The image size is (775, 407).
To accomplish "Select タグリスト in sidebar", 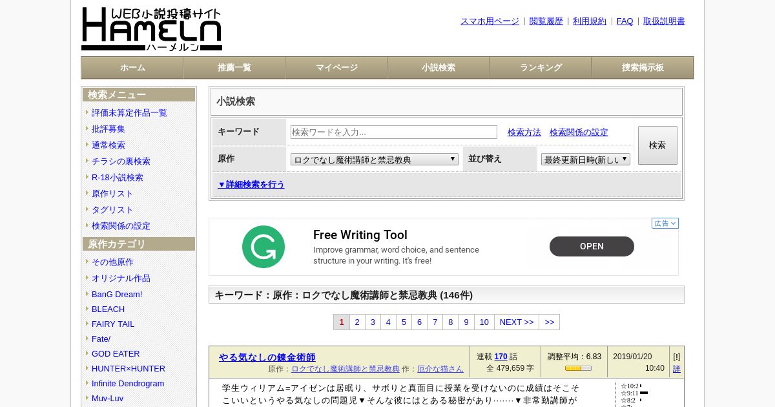I will 112,209.
